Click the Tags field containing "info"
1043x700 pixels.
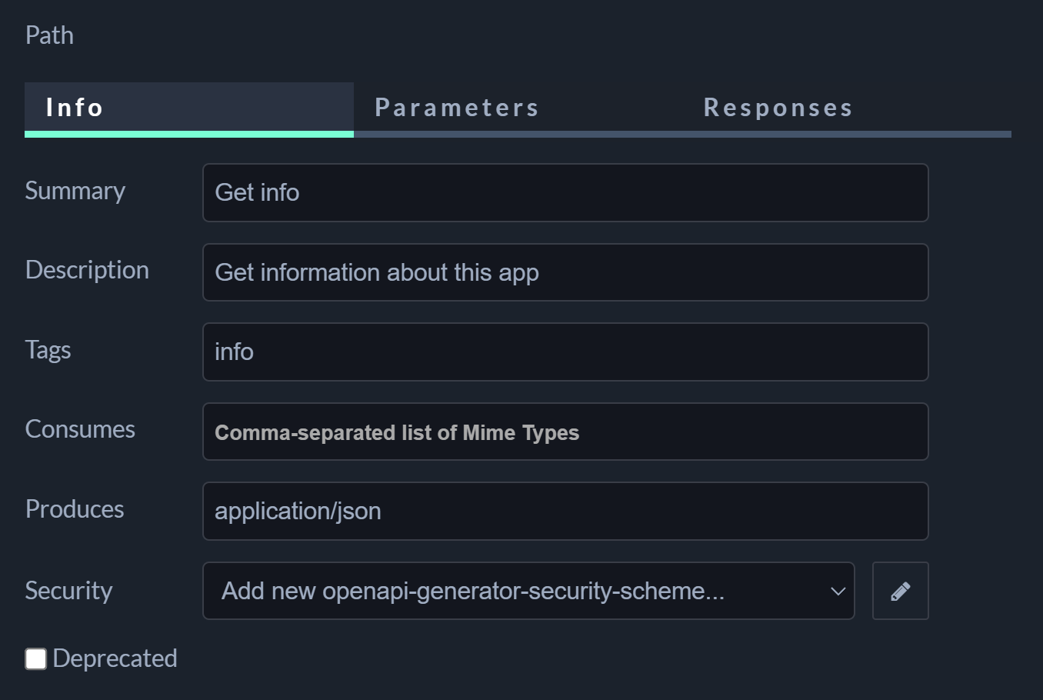pos(565,352)
